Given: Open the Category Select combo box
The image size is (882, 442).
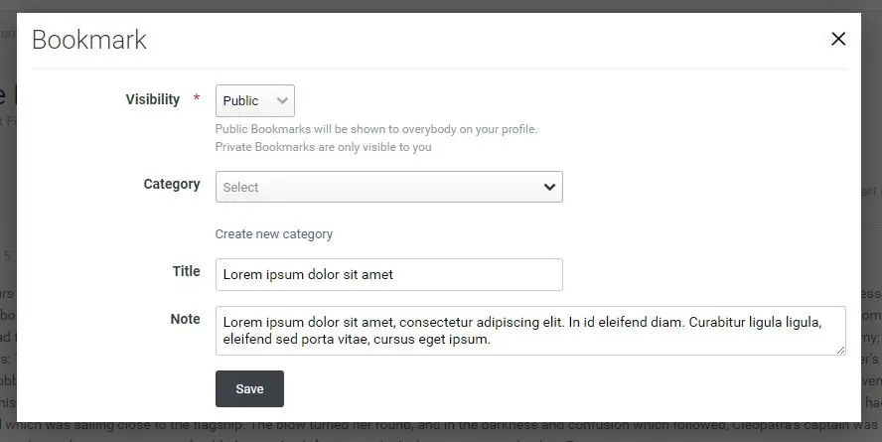Looking at the screenshot, I should (388, 187).
